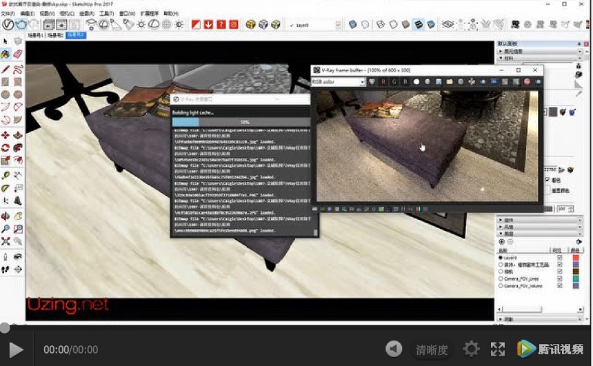Select Camera_FOV_Volume as active layer
Image resolution: width=593 pixels, height=366 pixels.
pyautogui.click(x=501, y=285)
